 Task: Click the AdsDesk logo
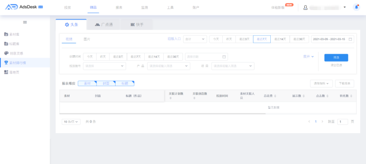pos(24,7)
